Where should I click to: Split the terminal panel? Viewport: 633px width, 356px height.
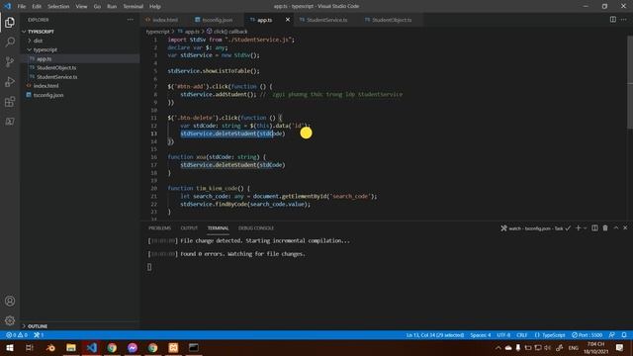pyautogui.click(x=594, y=228)
